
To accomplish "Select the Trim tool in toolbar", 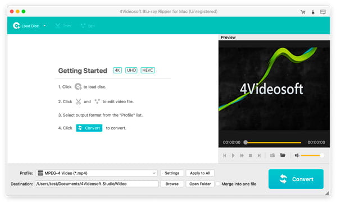I will (x=63, y=26).
